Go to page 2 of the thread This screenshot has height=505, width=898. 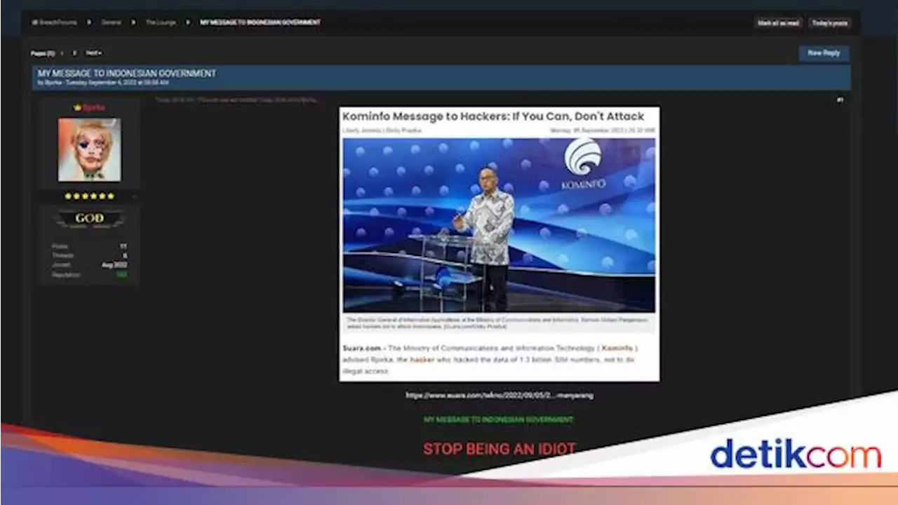pyautogui.click(x=74, y=53)
